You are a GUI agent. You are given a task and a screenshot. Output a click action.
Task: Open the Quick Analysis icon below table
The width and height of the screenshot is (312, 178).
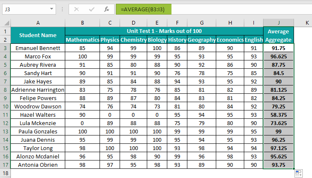point(299,173)
